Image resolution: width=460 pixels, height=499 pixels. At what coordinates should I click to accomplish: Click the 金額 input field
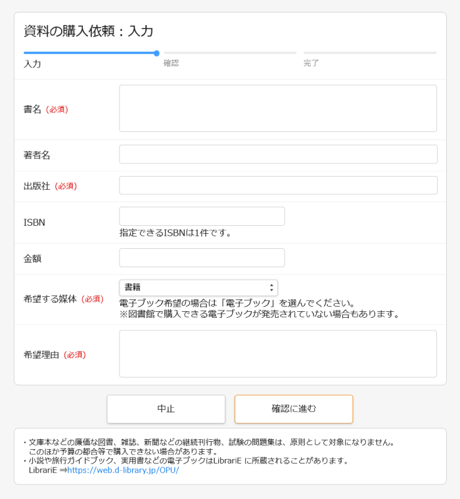pyautogui.click(x=202, y=258)
